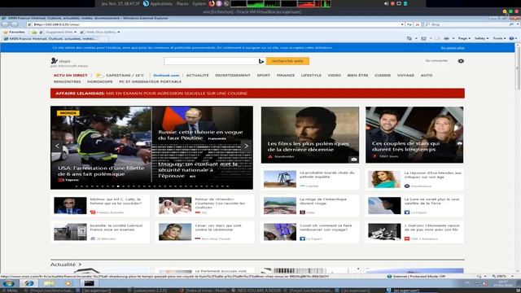Screen dimensions: 521x293
Task: Open the Favorites star button
Action: tap(14, 32)
